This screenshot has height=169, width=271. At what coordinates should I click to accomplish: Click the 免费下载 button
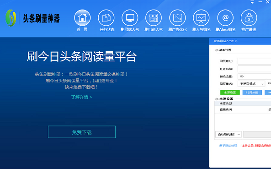[x=82, y=132]
